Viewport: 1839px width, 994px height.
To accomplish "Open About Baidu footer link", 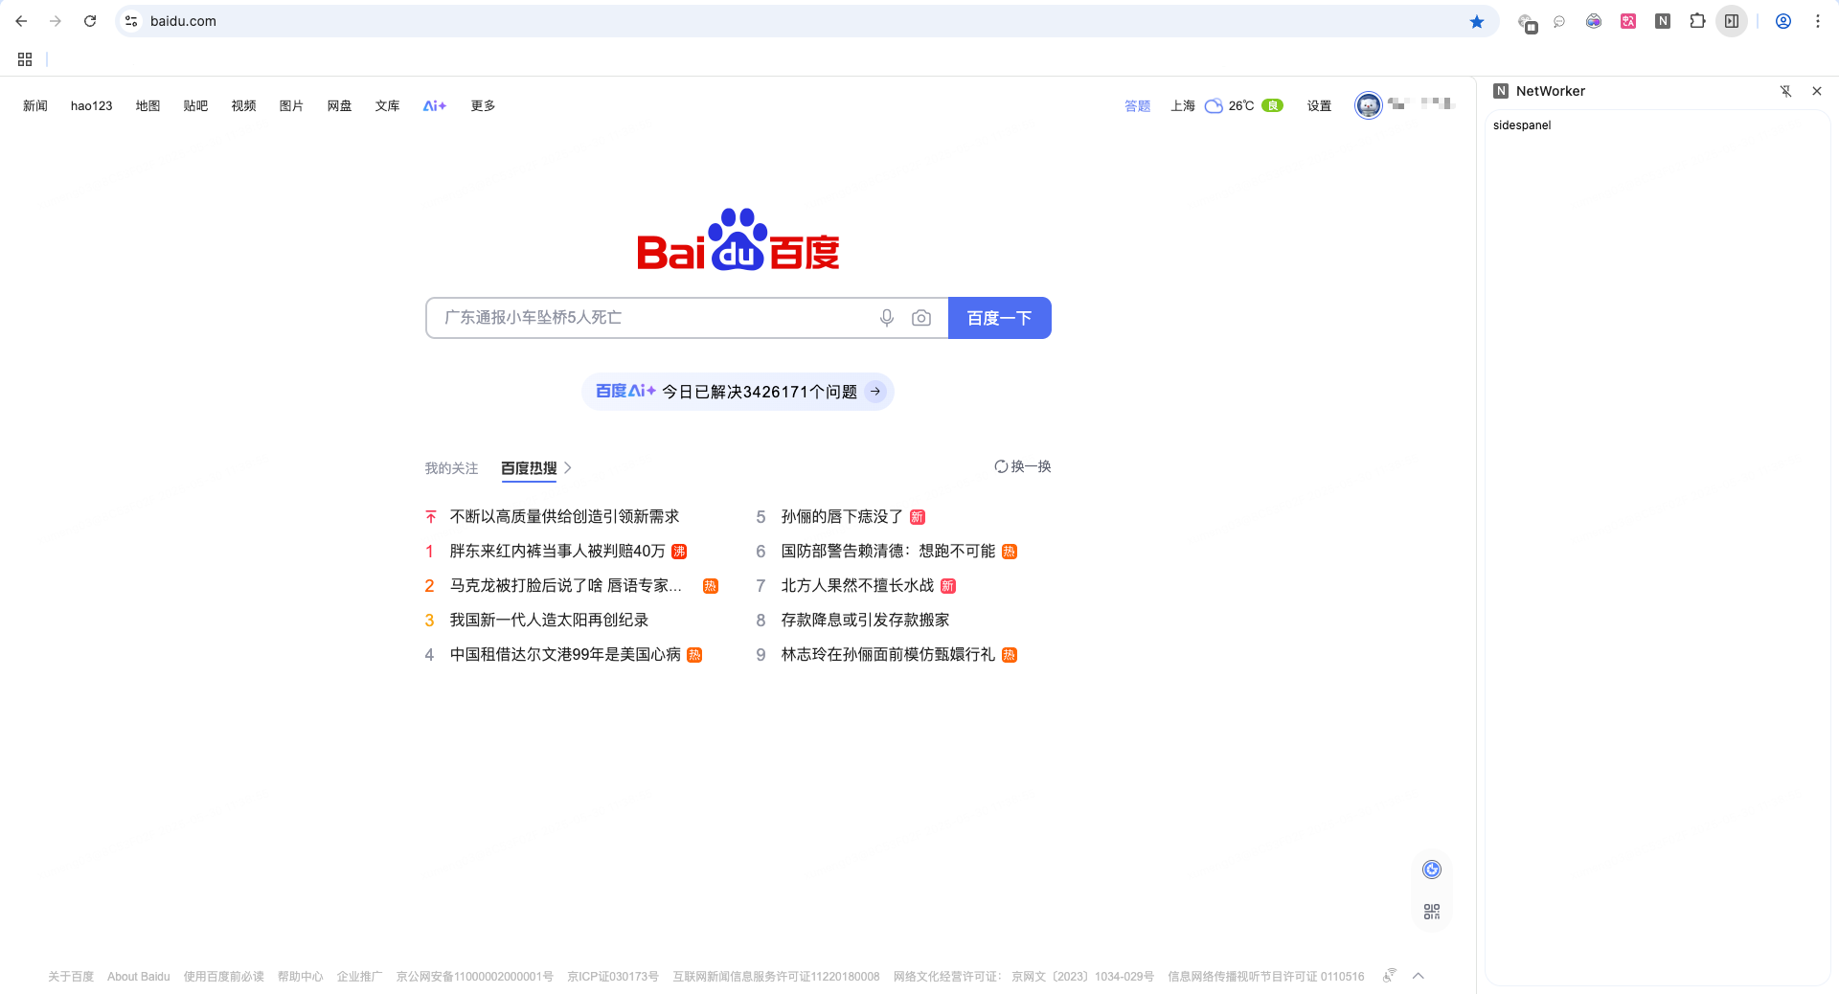I will point(139,977).
